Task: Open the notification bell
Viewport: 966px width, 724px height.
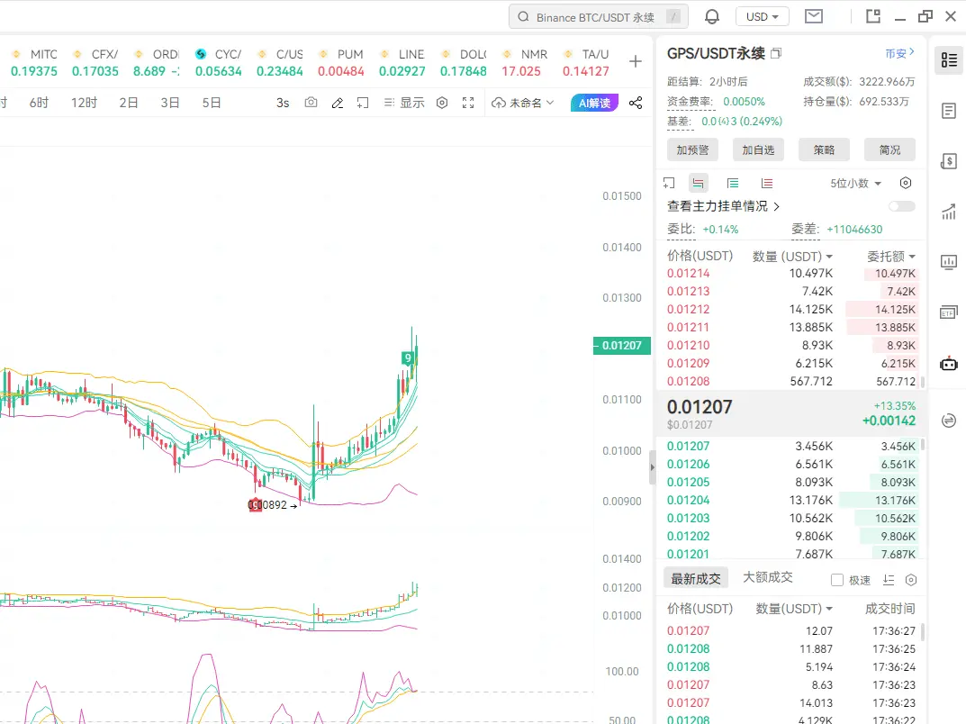Action: tap(711, 16)
